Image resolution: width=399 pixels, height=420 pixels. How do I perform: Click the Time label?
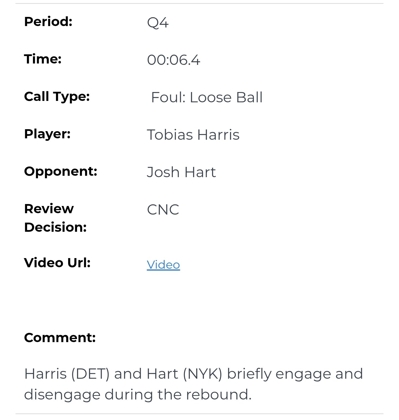pos(43,59)
